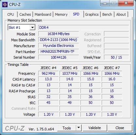Screen dimensions: 136x135
Task: Click the Close button at bottom
Action: coord(120,128)
